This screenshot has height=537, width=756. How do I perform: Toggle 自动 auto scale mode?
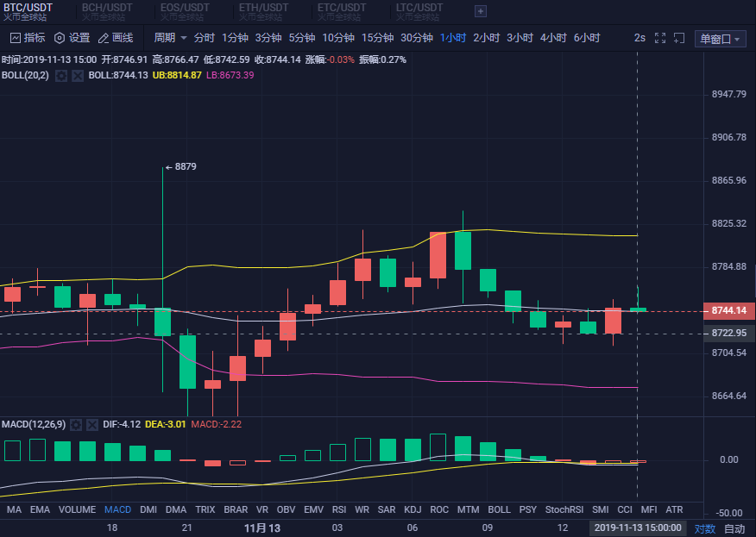pyautogui.click(x=733, y=528)
